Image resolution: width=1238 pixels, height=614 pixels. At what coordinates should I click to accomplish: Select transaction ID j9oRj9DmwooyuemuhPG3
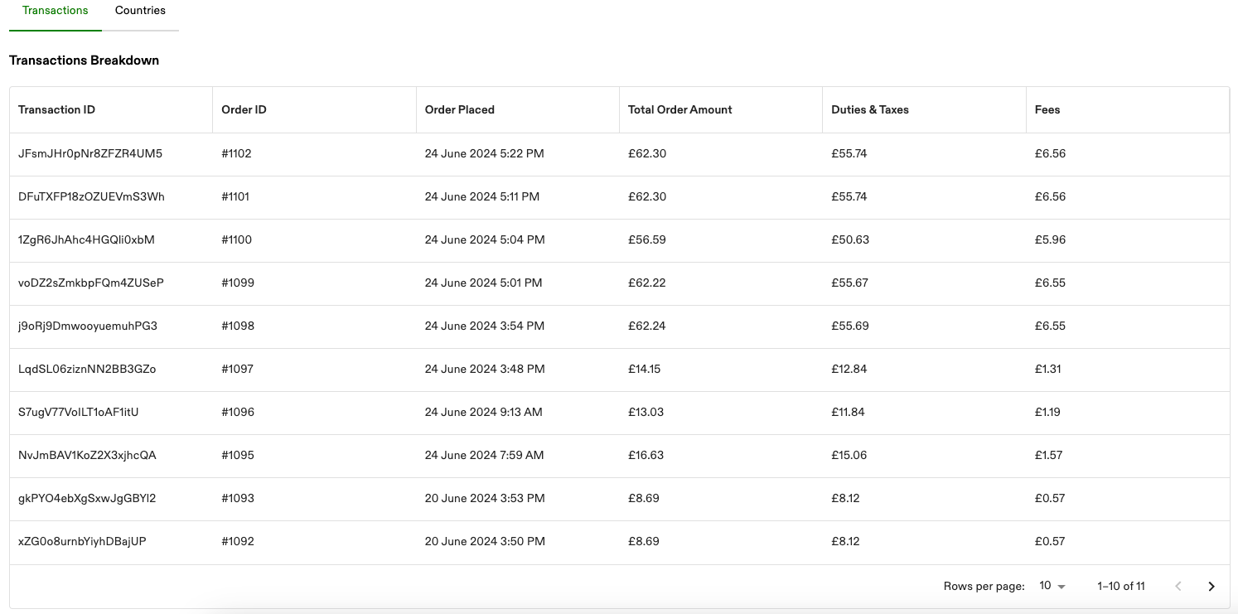tap(88, 326)
